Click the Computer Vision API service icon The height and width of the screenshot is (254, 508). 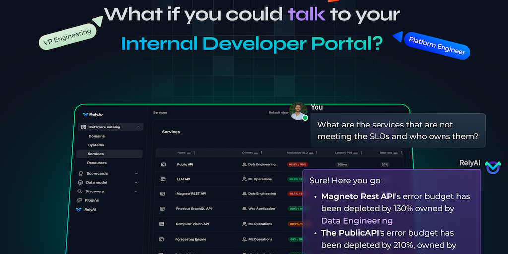162,224
